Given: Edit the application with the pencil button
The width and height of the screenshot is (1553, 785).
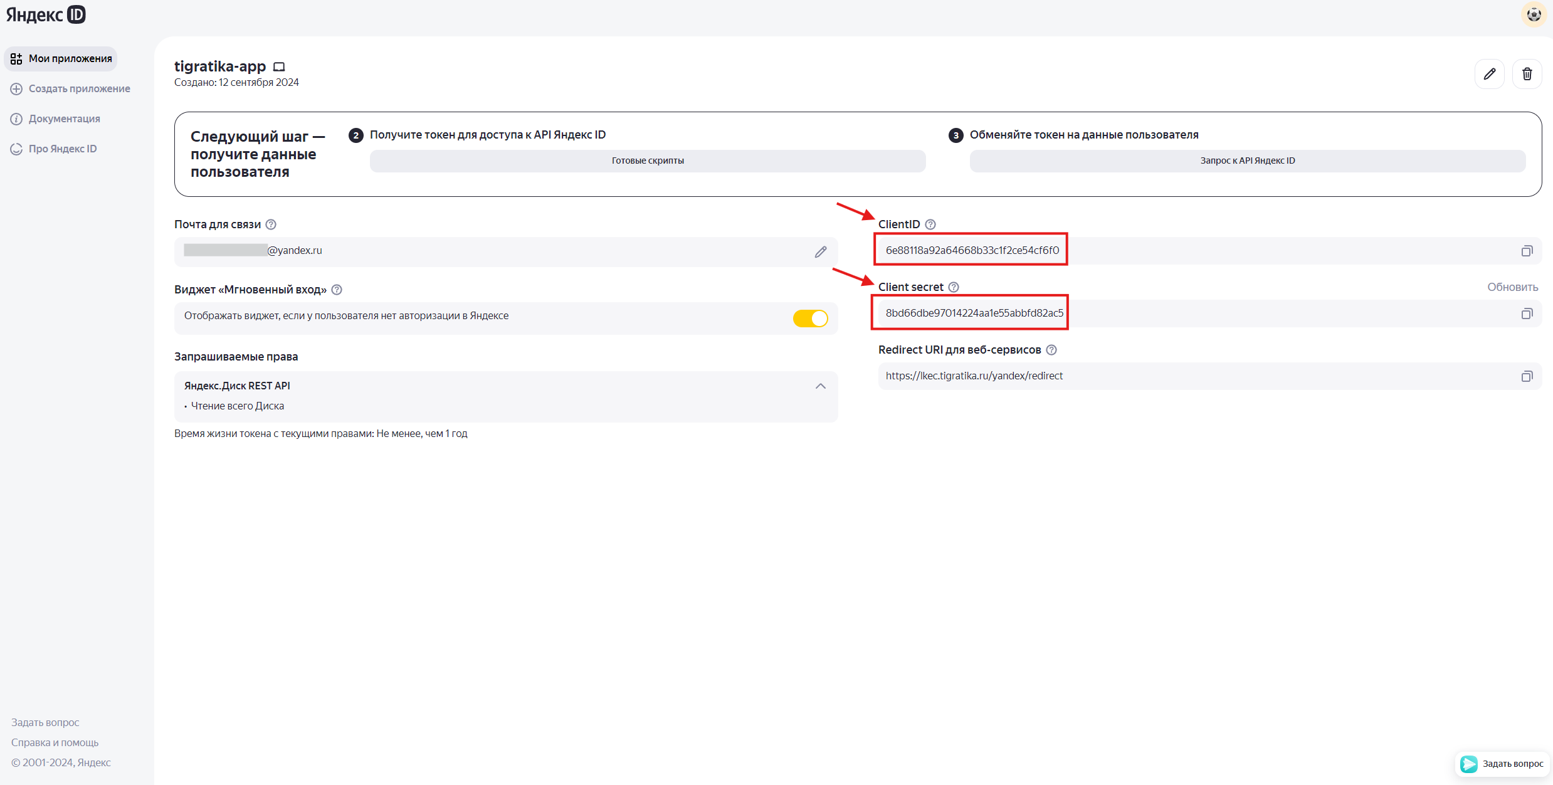Looking at the screenshot, I should coord(1490,74).
